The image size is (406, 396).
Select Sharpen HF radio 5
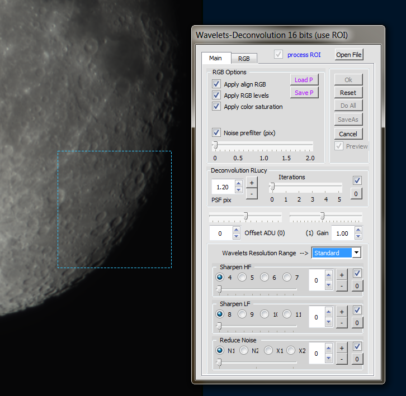[242, 277]
